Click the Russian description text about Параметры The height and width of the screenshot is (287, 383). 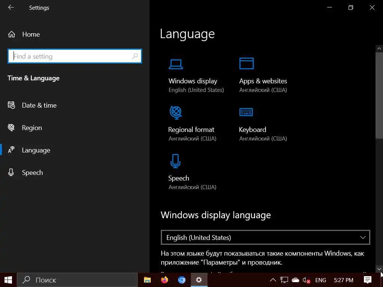click(262, 258)
